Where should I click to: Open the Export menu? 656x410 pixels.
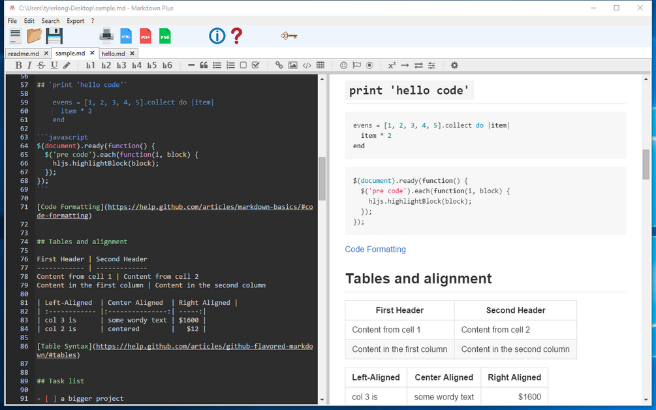75,21
